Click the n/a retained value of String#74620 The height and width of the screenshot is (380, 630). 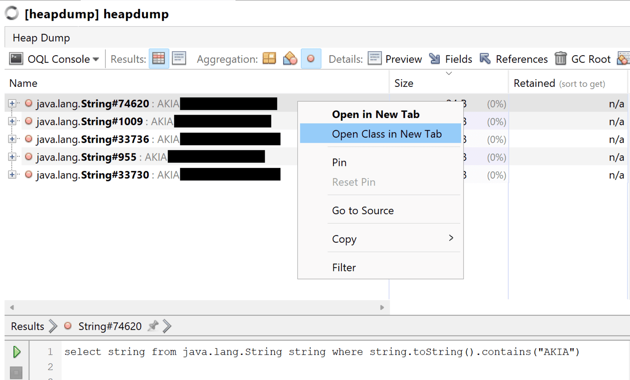click(616, 104)
